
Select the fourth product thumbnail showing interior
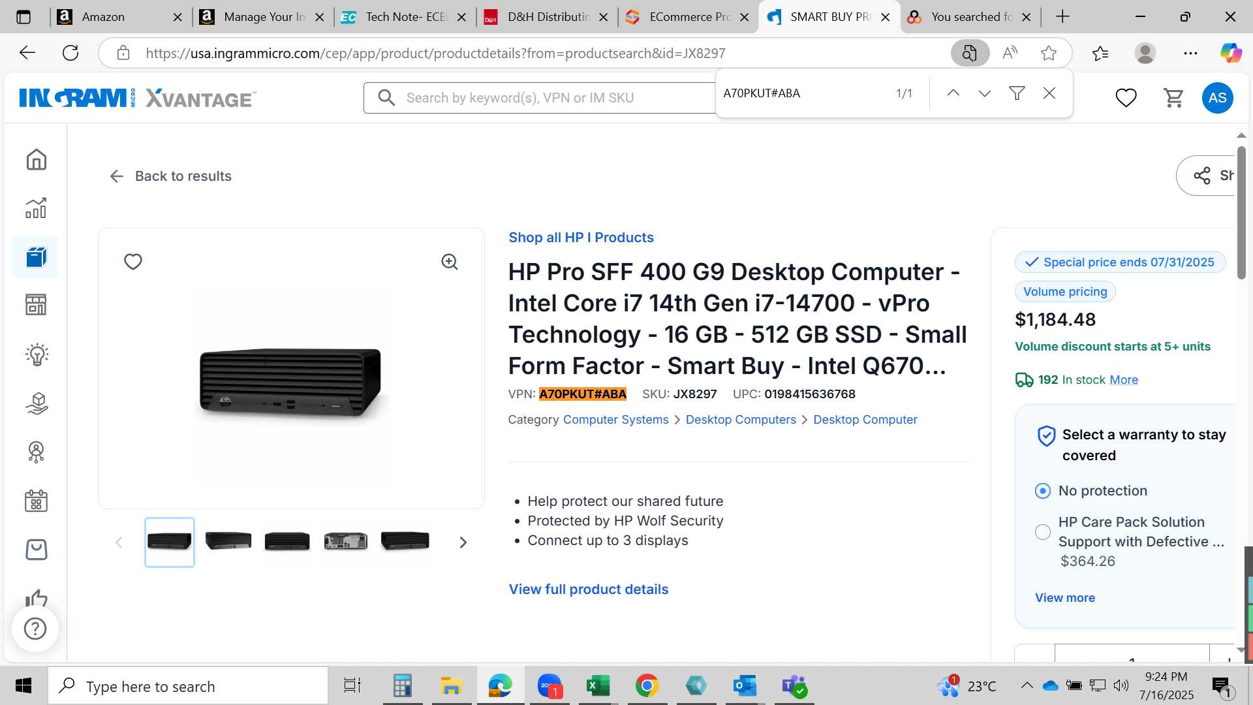click(346, 542)
